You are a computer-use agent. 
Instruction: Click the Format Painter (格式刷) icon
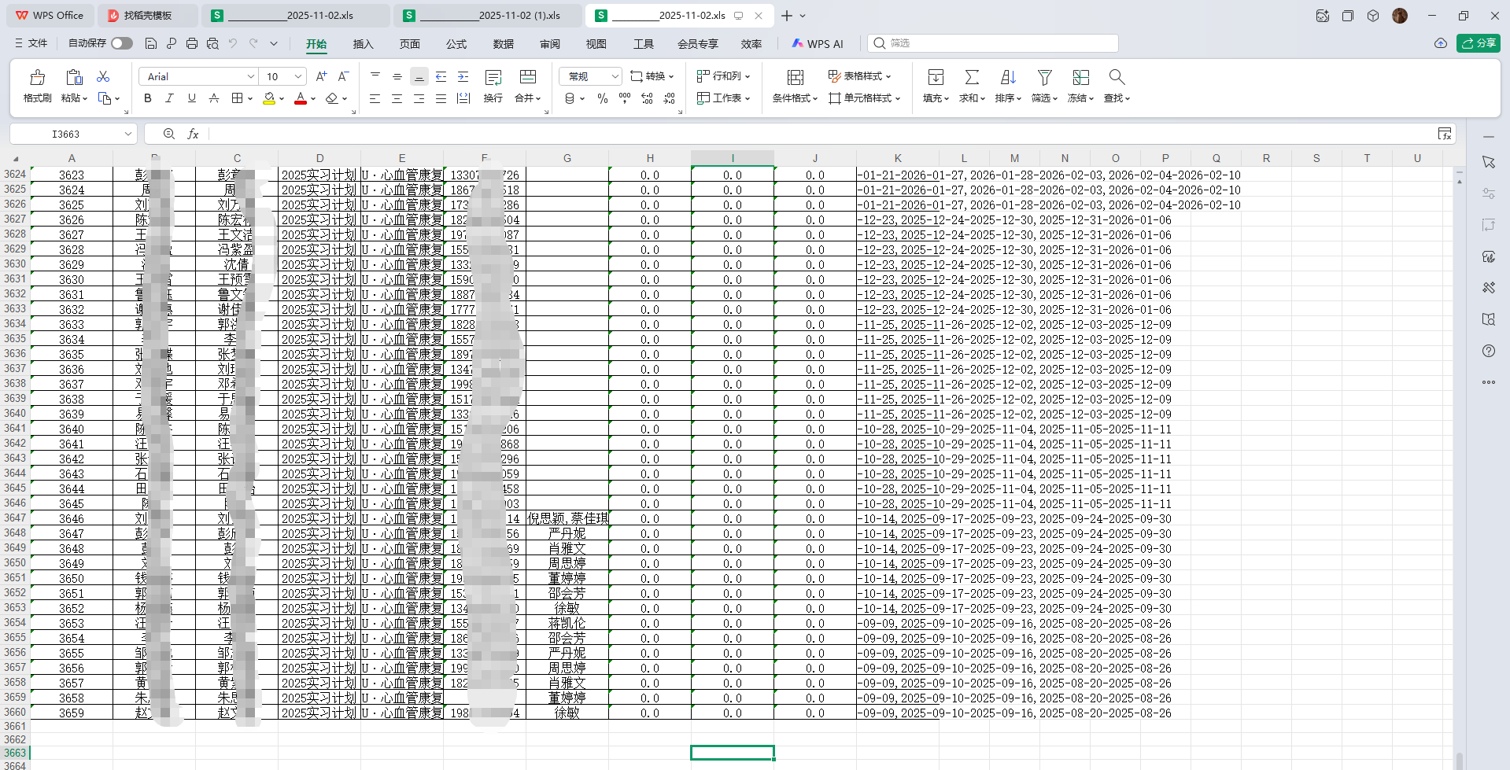click(x=37, y=78)
